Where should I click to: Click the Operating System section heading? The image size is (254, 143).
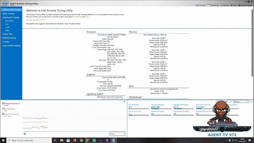point(95,94)
